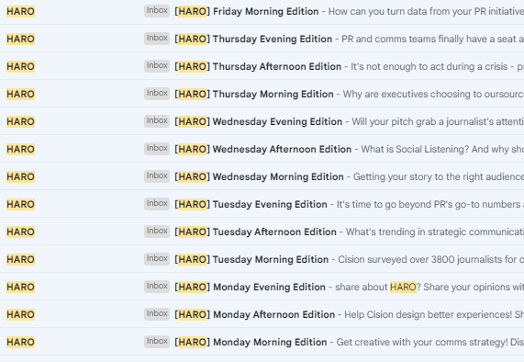Click Inbox label on Monday Morning Edition row

click(x=157, y=341)
